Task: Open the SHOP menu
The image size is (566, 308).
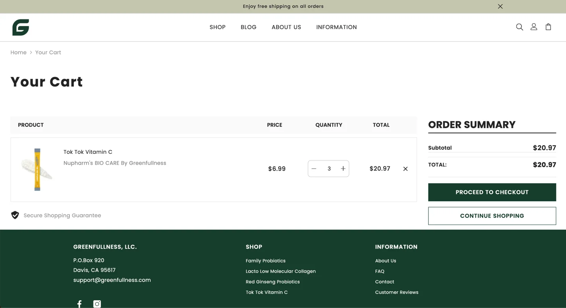Action: [x=218, y=27]
